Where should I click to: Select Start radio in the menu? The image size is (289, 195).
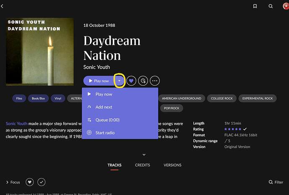click(120, 133)
